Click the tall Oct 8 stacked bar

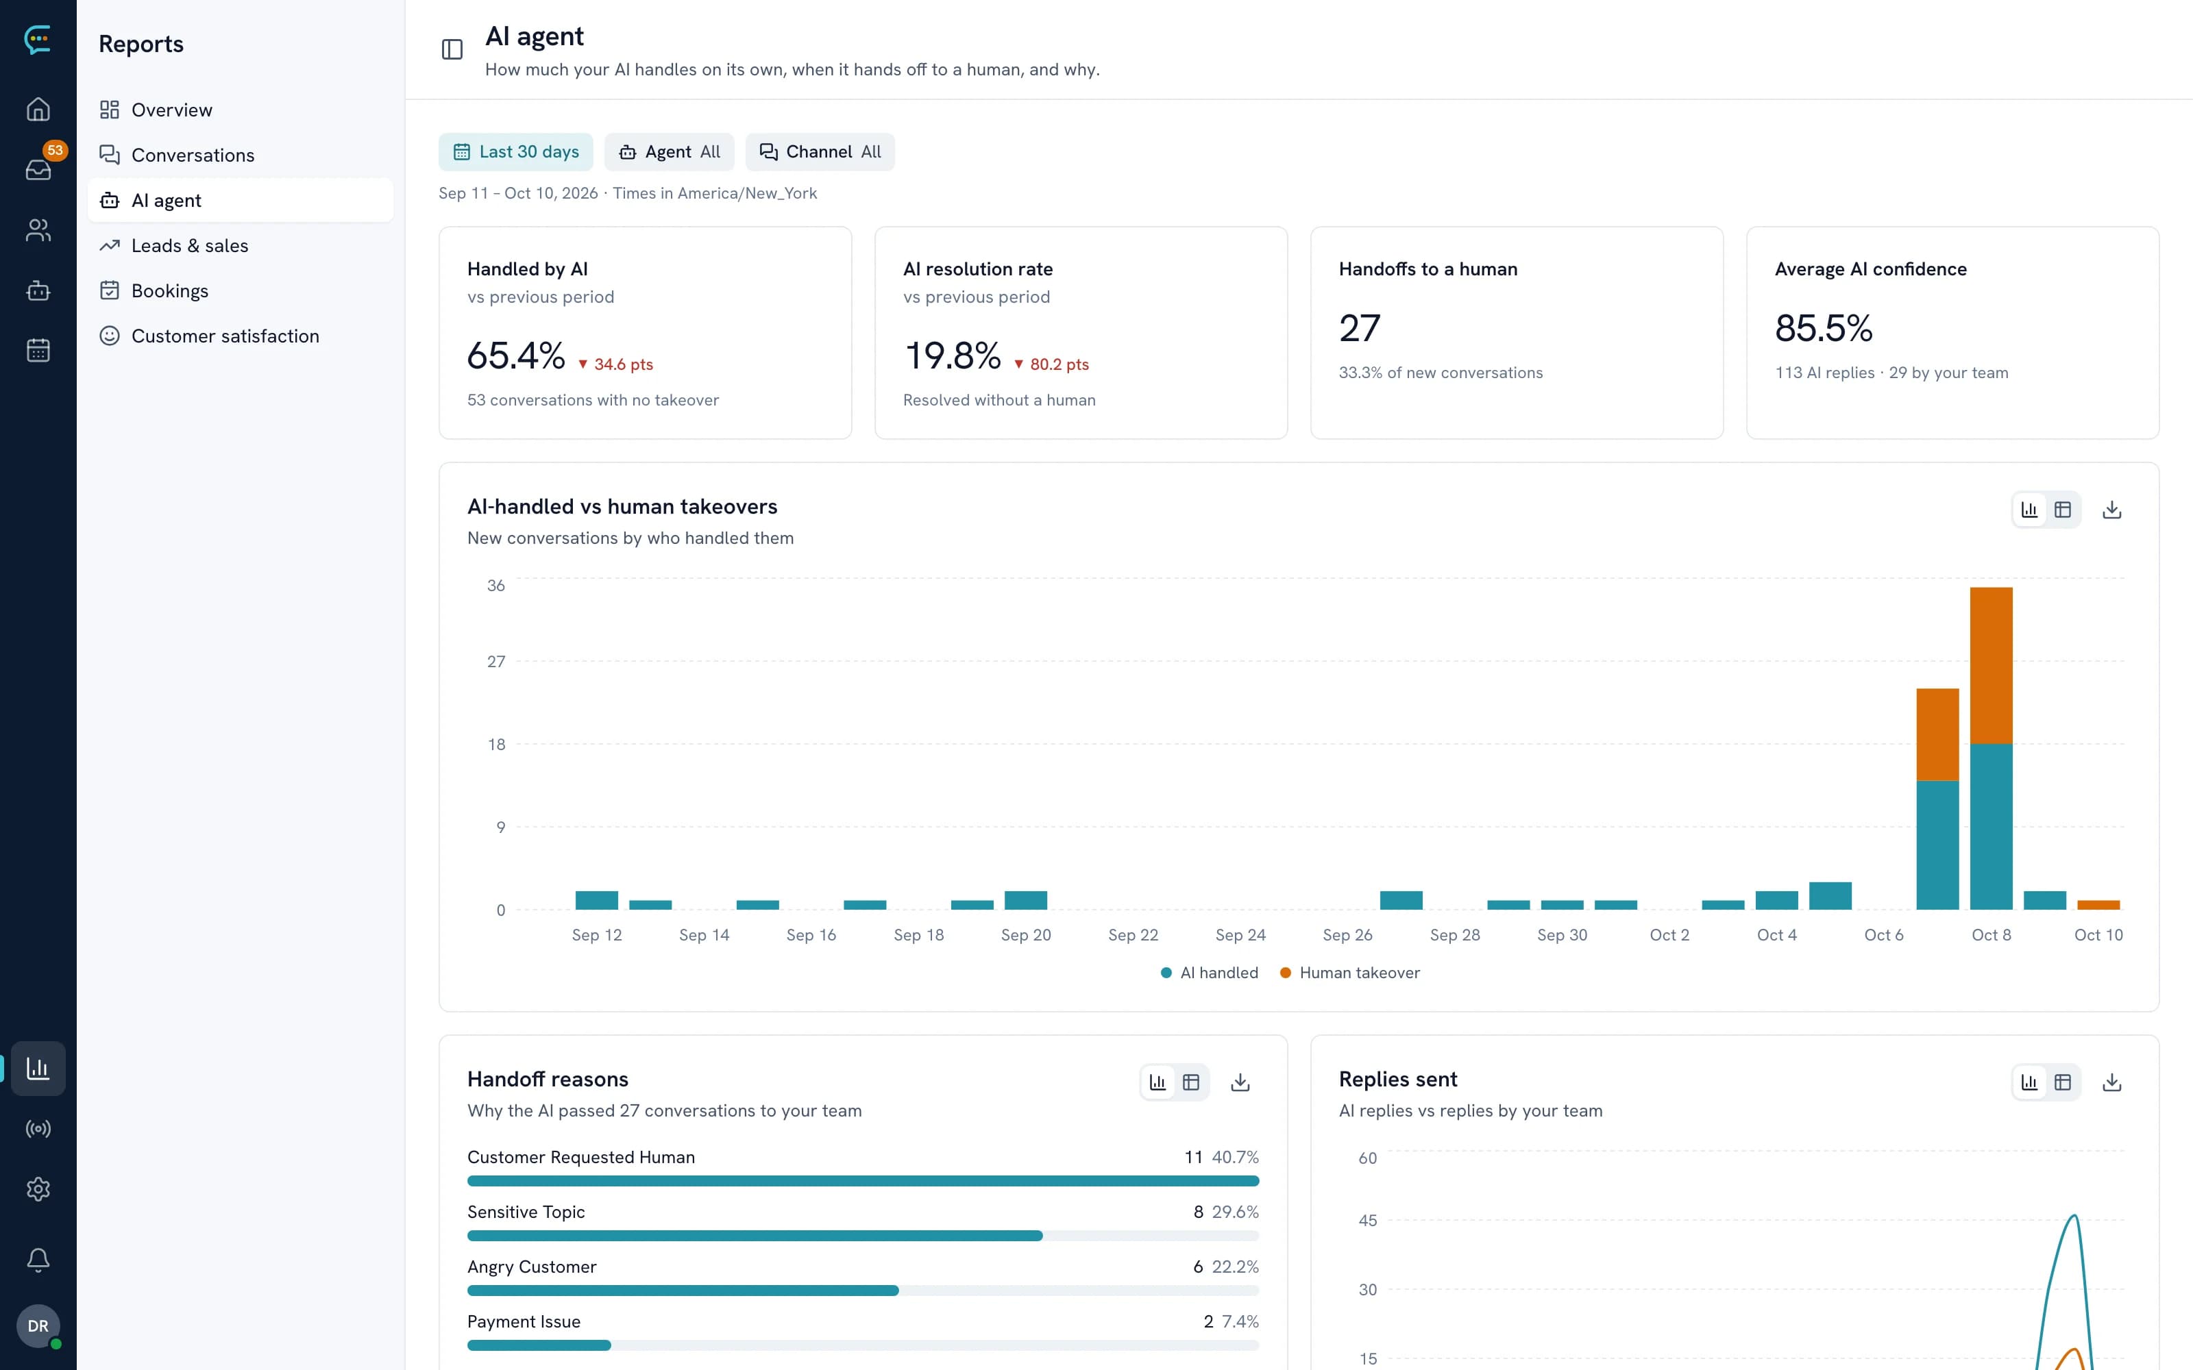(x=1991, y=749)
